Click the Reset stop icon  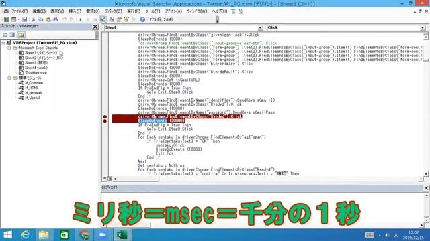(x=95, y=19)
